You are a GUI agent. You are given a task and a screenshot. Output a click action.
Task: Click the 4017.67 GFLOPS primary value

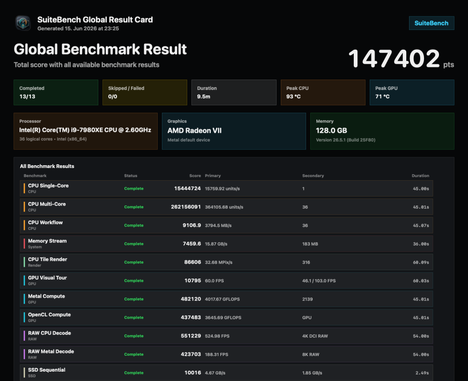pyautogui.click(x=222, y=299)
